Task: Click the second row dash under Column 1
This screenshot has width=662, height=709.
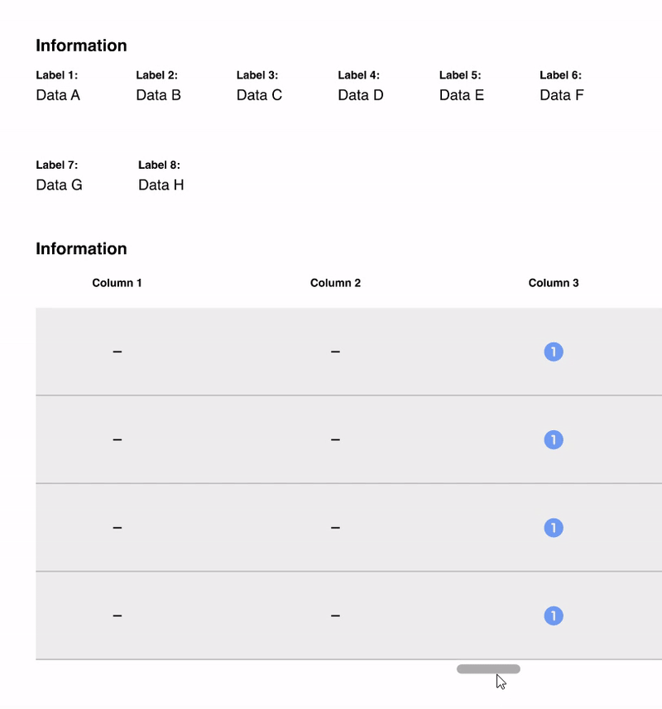Action: [x=118, y=439]
